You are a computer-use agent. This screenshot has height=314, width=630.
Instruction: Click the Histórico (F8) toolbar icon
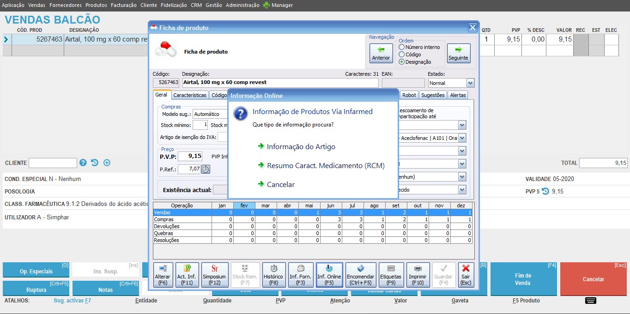click(274, 275)
